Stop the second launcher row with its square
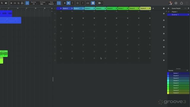Image resolution: width=190 pixels, height=107 pixels. [x=164, y=20]
